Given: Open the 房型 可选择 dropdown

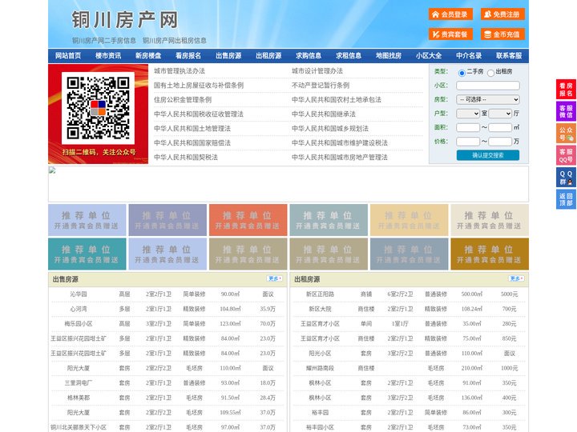Looking at the screenshot, I should pos(488,99).
